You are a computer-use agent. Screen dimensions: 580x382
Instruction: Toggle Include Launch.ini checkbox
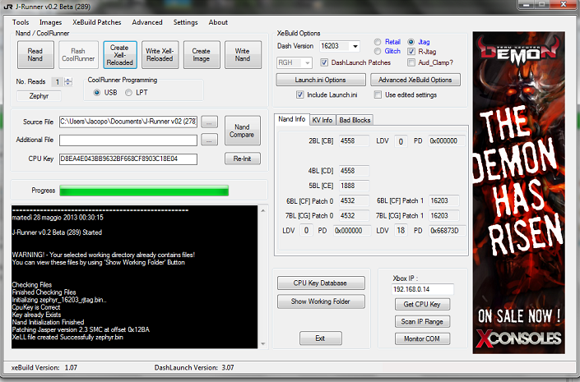[x=300, y=95]
